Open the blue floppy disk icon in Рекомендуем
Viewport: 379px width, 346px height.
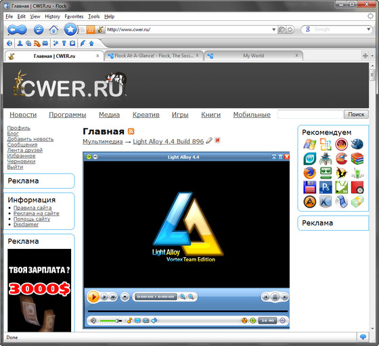(310, 187)
